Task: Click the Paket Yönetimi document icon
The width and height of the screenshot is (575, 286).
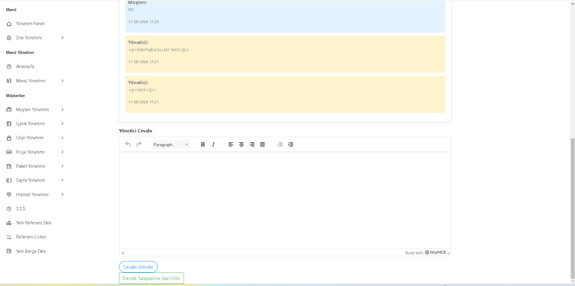Action: (x=9, y=166)
